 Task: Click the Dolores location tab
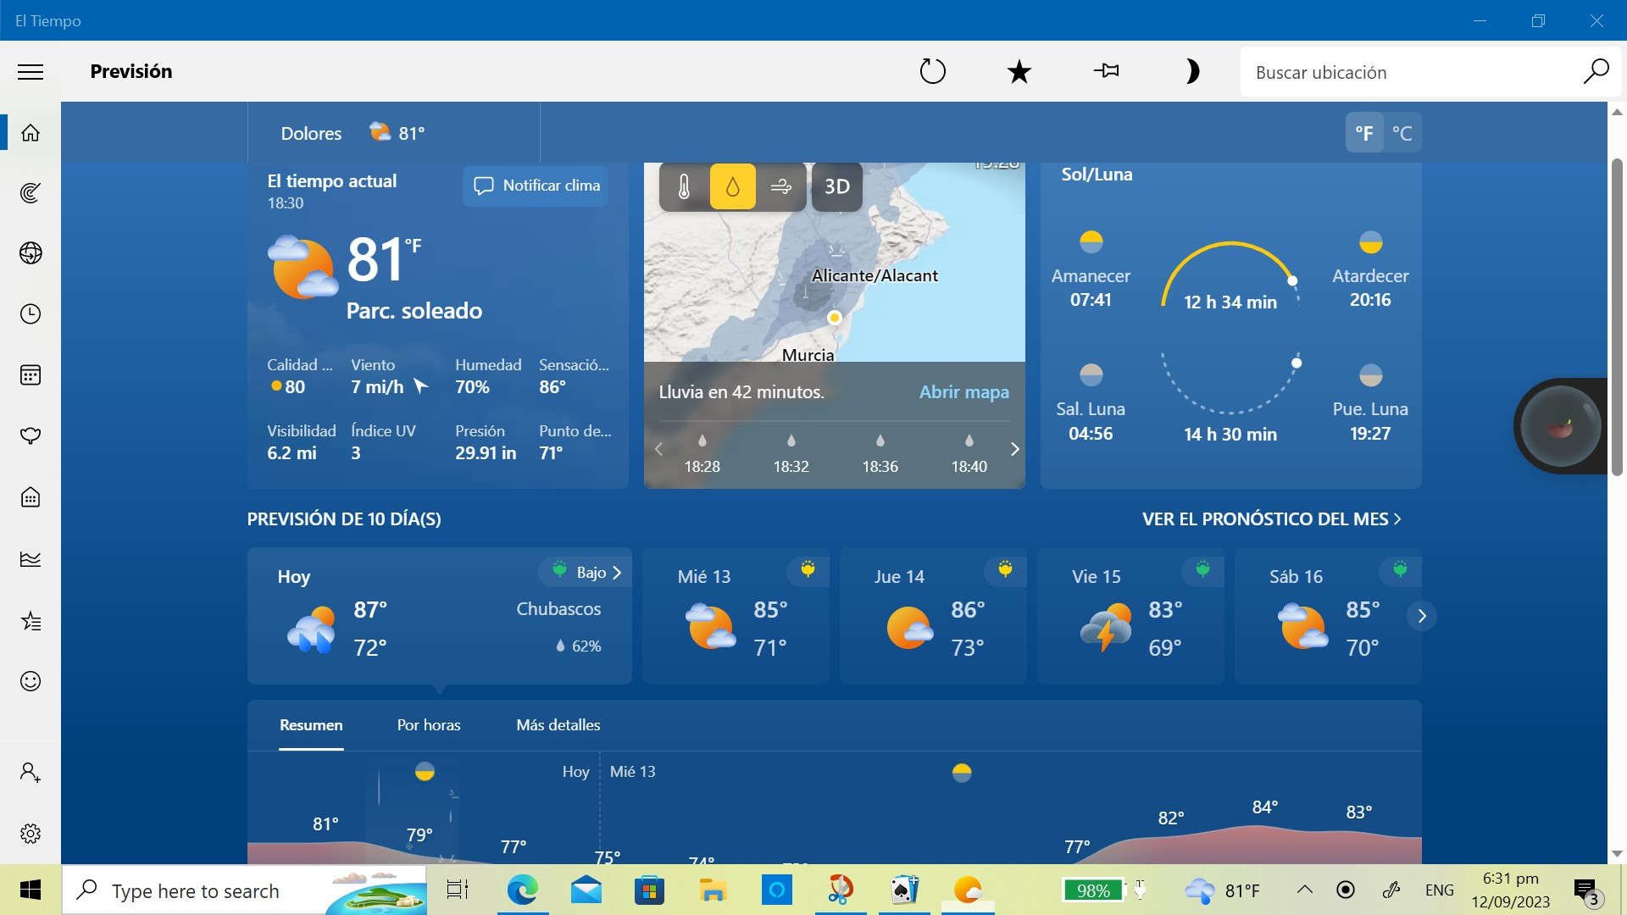[394, 133]
